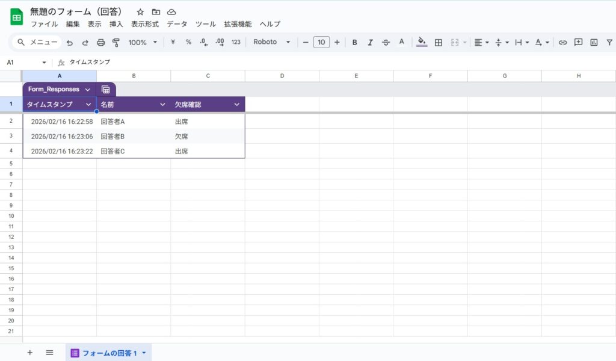The image size is (616, 361).
Task: Click the print icon in toolbar
Action: tap(101, 43)
